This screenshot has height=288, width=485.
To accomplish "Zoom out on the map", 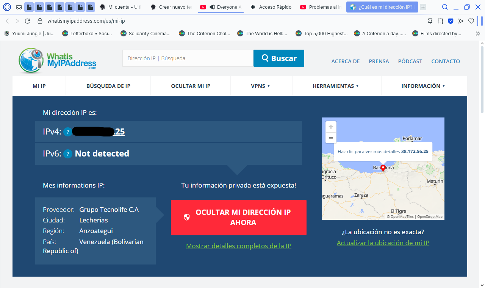I will [x=331, y=138].
